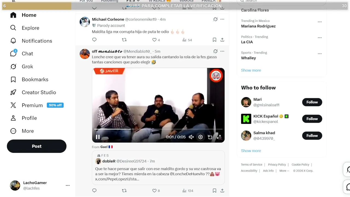
Task: Open more options for Michael Corleone post
Action: tap(222, 19)
